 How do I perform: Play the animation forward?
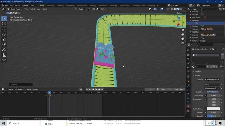tap(96, 89)
